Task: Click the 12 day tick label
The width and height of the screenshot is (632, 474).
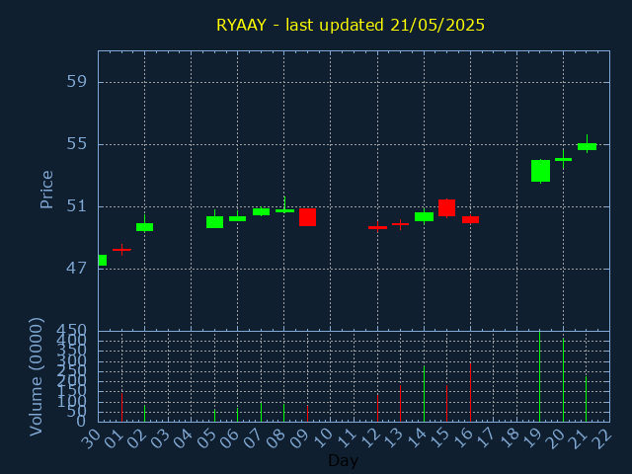Action: click(x=370, y=438)
